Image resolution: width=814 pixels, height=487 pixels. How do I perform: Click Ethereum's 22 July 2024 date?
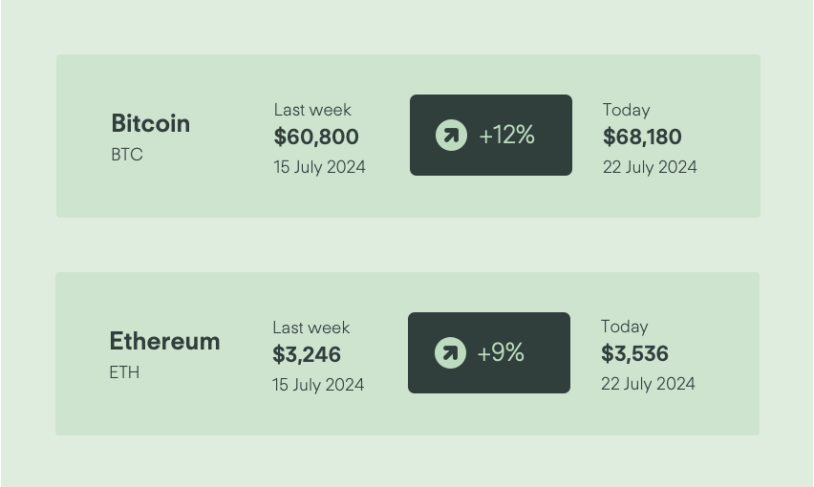point(648,384)
